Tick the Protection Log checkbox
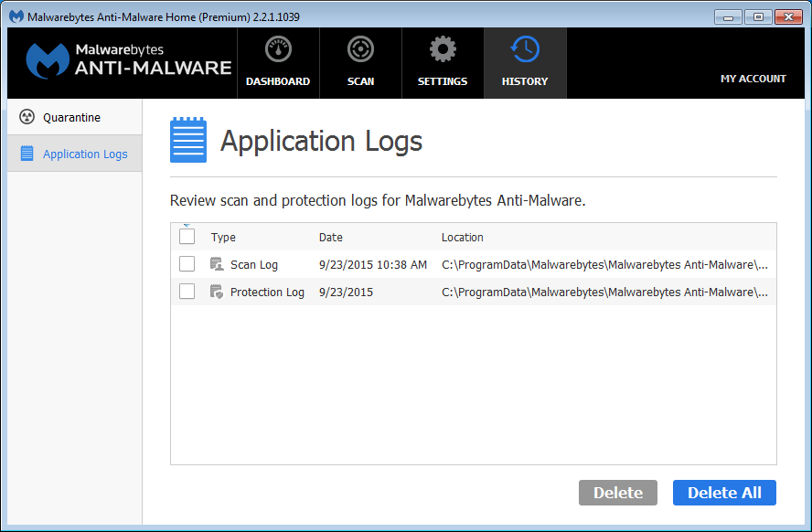Screen dimensions: 812x532 (x=187, y=292)
